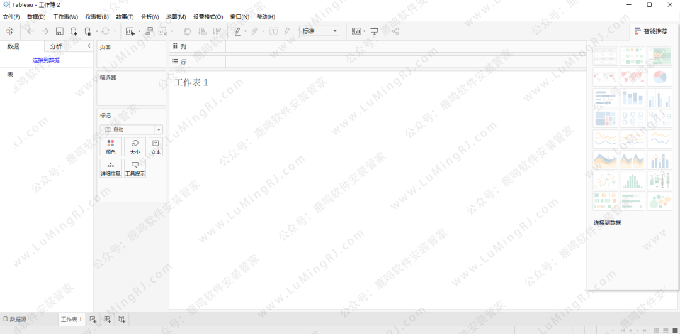Select the treemap thumbnail in Show Me
Image resolution: width=680 pixels, height=334 pixels.
tap(606, 119)
